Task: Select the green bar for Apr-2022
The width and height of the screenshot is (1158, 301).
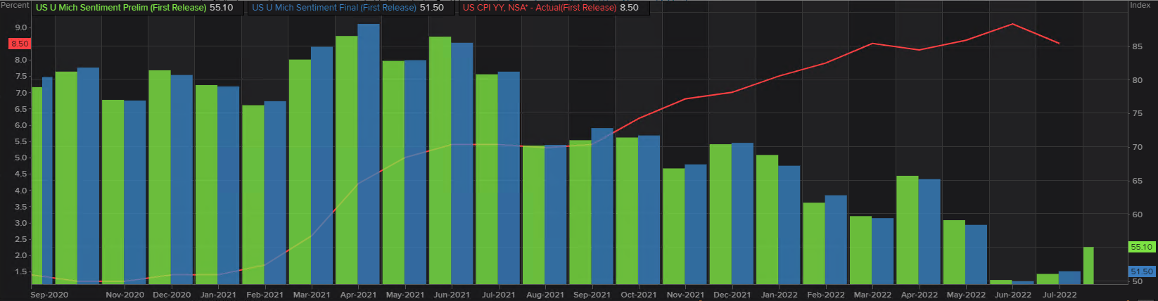Action: [907, 229]
